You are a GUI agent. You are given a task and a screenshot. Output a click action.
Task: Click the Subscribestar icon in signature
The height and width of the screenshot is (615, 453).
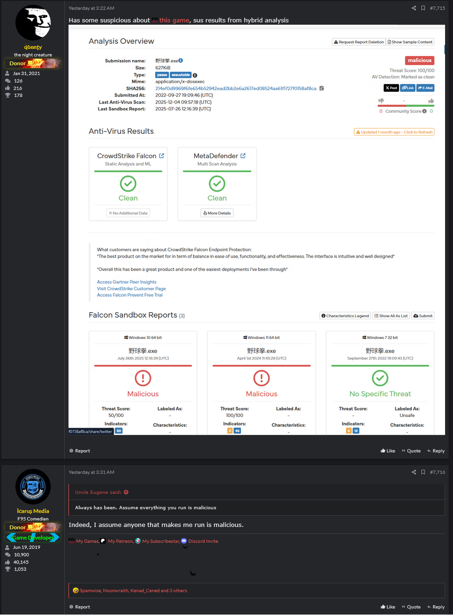pyautogui.click(x=138, y=541)
